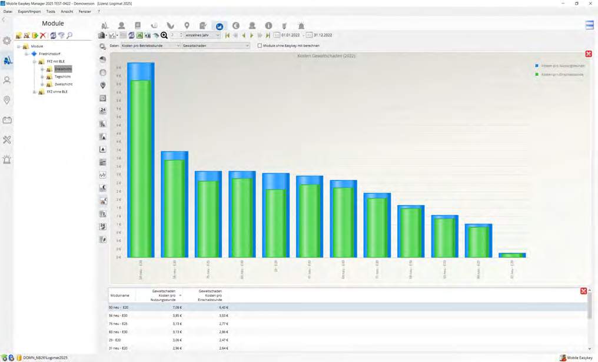Image resolution: width=598 pixels, height=362 pixels.
Task: Open the driver person icon in the left sidebar
Action: point(7,81)
